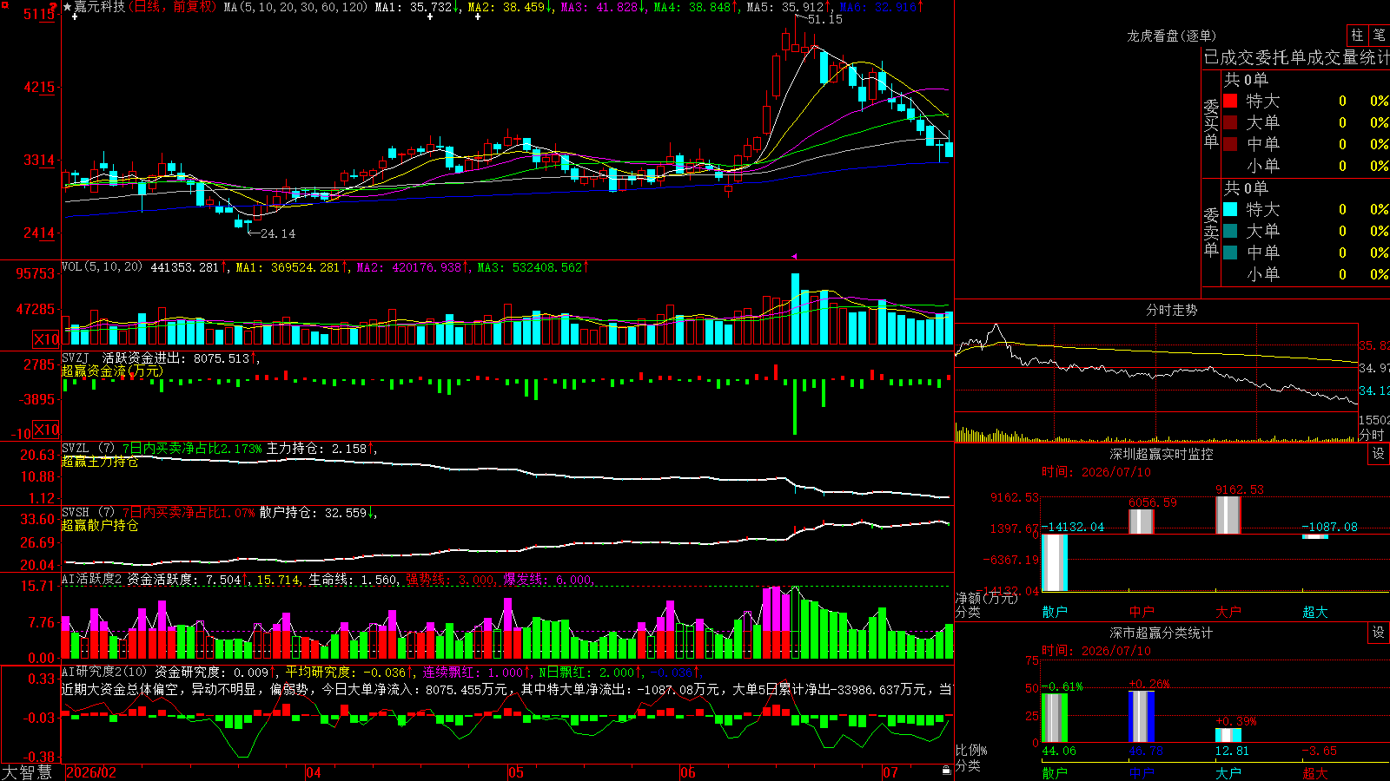This screenshot has height=781, width=1390.
Task: Click the 超赢散户持仓 indicator name
Action: pos(100,526)
